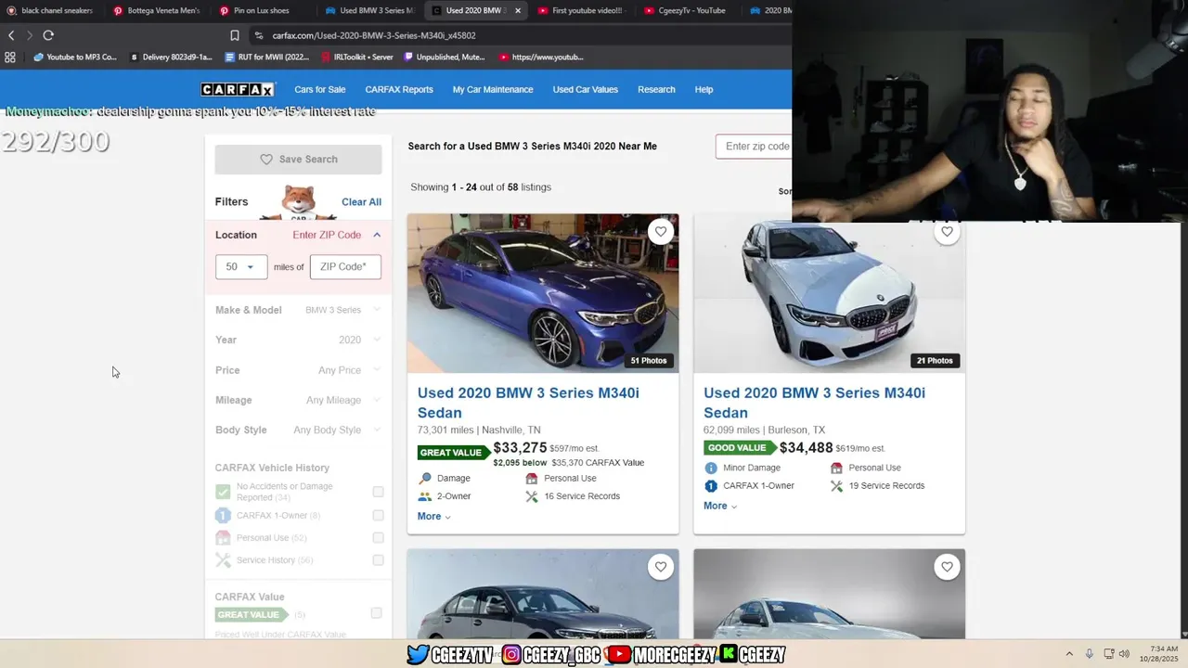Click the ZIP Code filter field
This screenshot has width=1188, height=668.
[x=345, y=266]
